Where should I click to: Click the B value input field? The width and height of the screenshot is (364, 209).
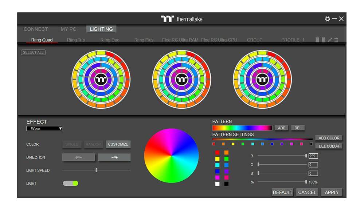pyautogui.click(x=313, y=173)
